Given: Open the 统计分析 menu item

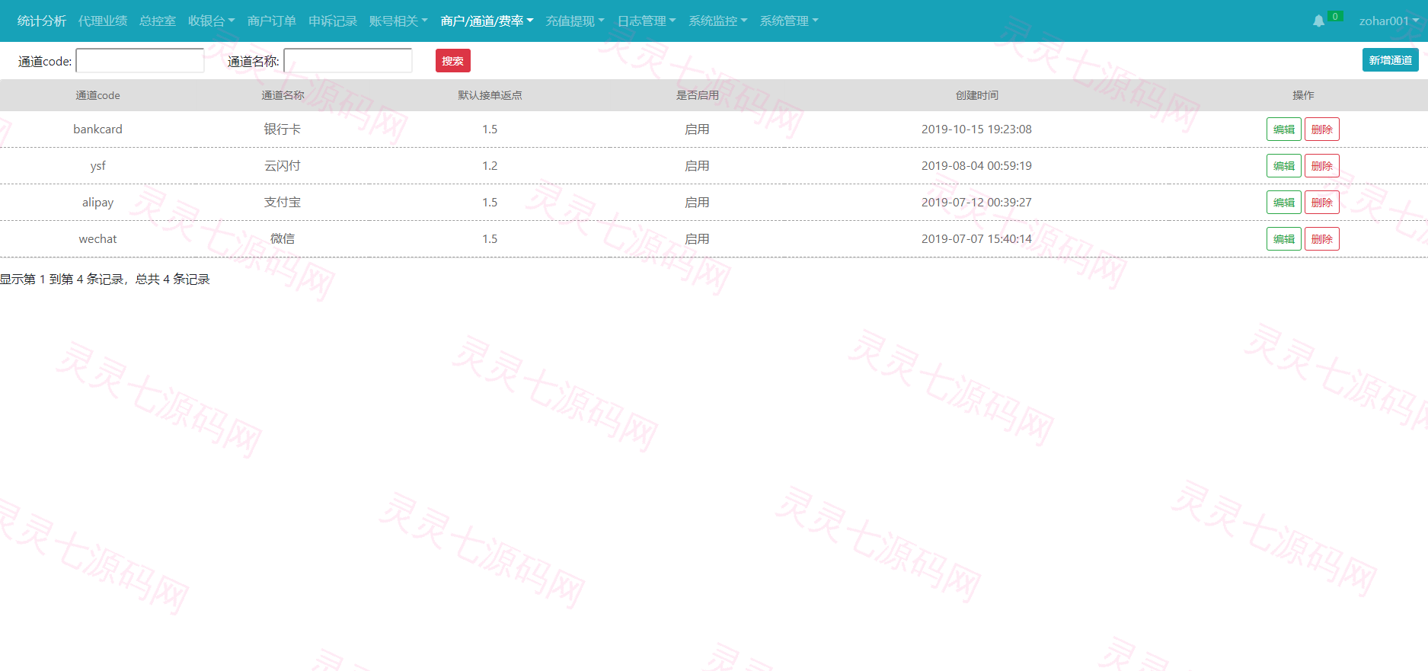Looking at the screenshot, I should tap(42, 21).
